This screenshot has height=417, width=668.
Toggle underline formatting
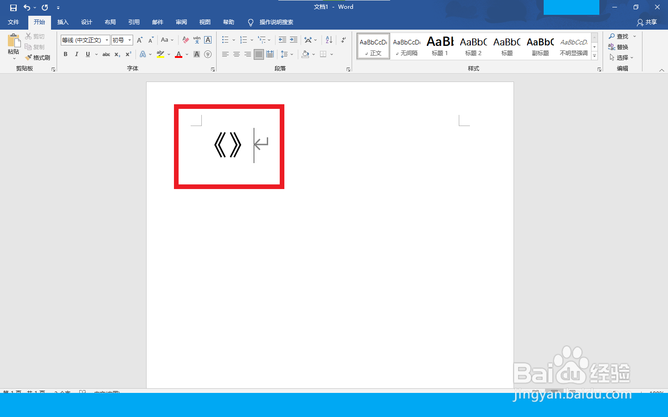88,54
